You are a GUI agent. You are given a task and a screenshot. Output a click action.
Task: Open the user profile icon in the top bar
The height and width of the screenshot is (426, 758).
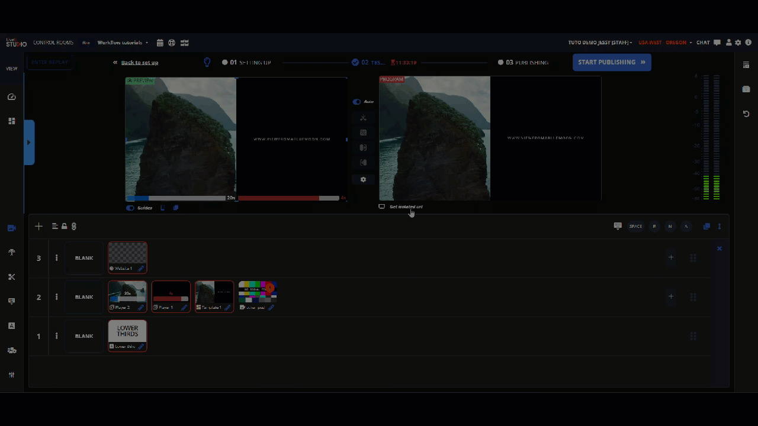pyautogui.click(x=729, y=43)
